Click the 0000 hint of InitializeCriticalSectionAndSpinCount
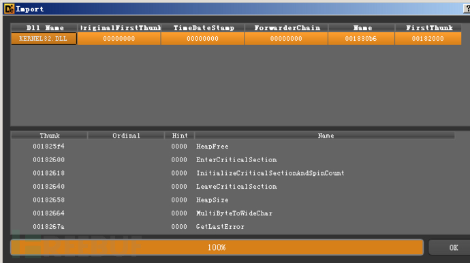 pos(179,173)
